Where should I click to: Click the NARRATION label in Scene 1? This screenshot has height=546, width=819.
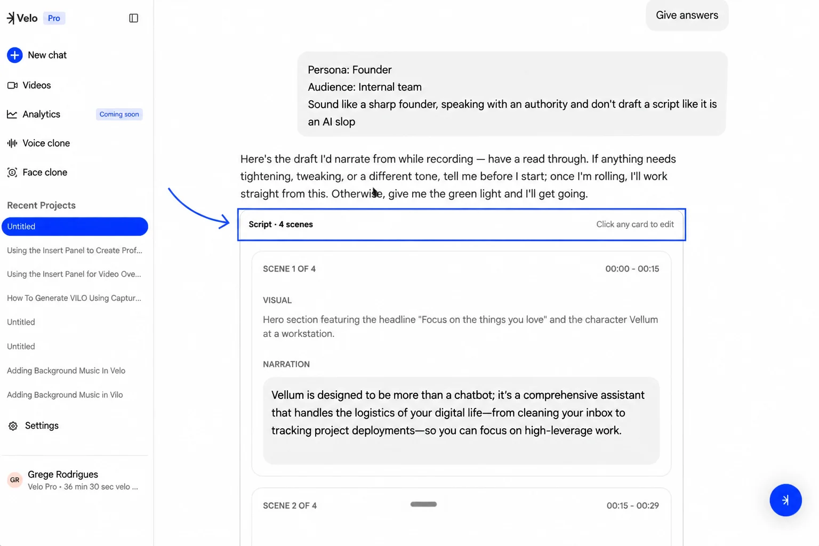point(286,364)
